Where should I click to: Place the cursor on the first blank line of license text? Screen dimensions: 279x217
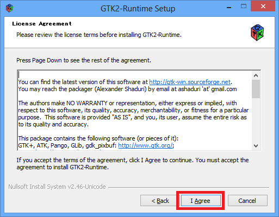pyautogui.click(x=134, y=75)
